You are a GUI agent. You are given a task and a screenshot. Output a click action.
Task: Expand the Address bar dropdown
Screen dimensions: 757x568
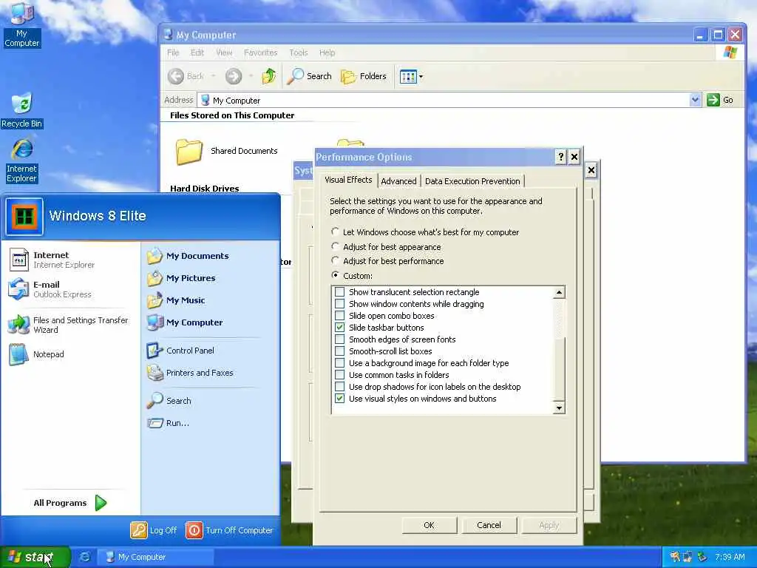coord(695,100)
